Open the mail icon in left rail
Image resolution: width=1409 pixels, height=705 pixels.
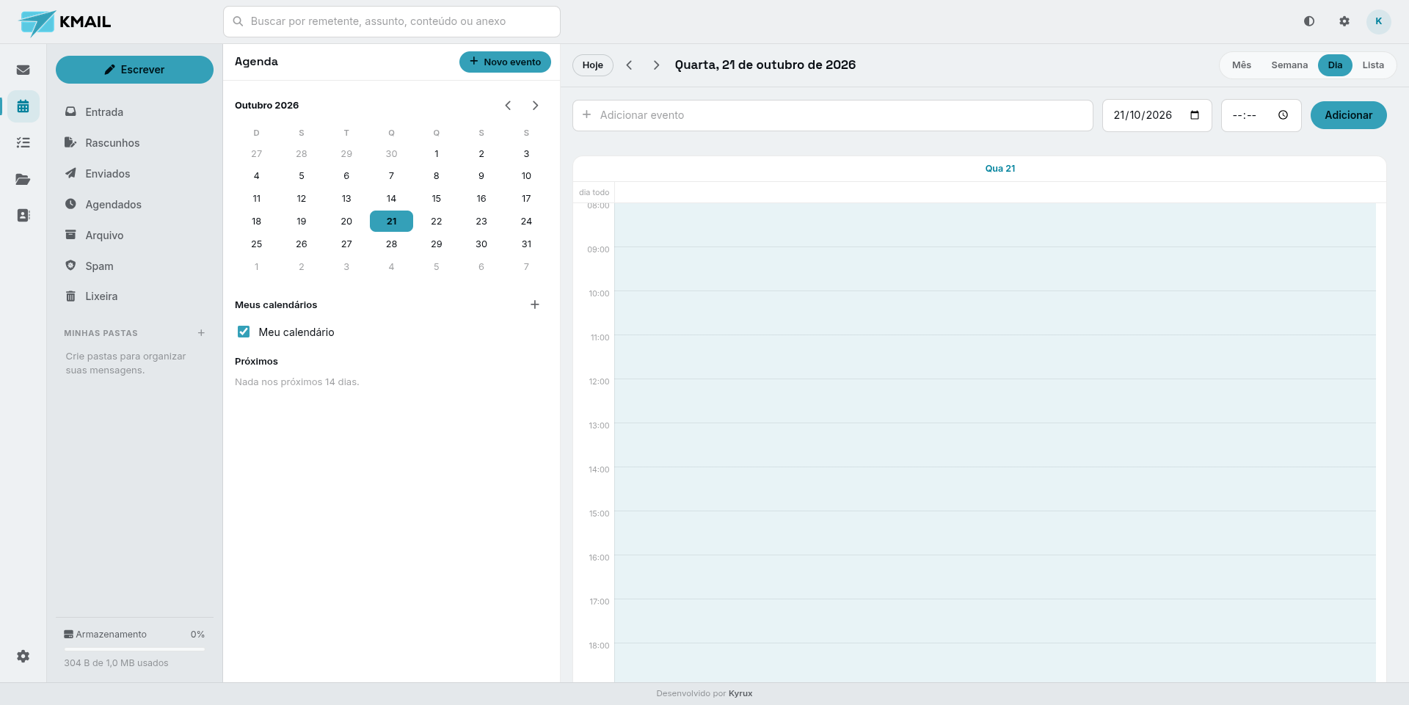23,70
